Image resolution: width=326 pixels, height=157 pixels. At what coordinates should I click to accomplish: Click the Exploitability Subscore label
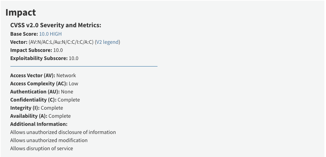[39, 58]
